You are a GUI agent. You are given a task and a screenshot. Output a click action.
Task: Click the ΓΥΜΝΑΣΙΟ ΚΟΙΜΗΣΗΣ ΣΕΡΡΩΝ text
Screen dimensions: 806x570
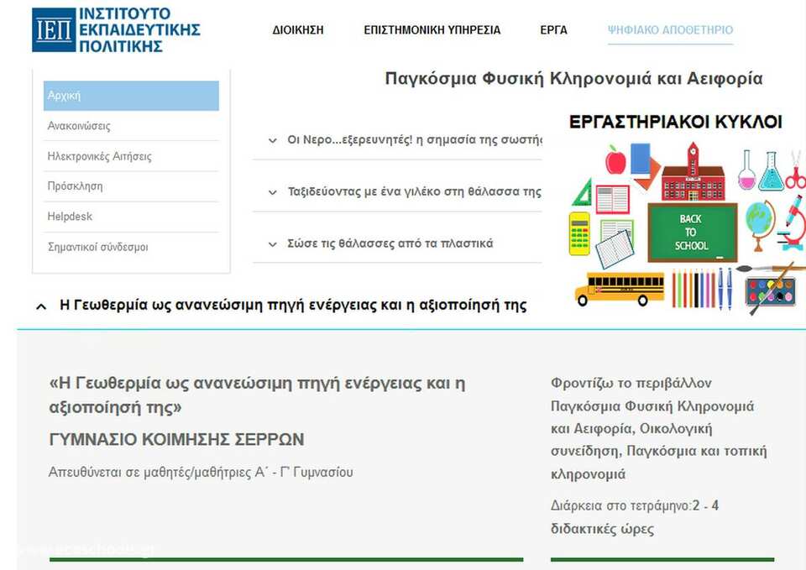[x=176, y=439]
